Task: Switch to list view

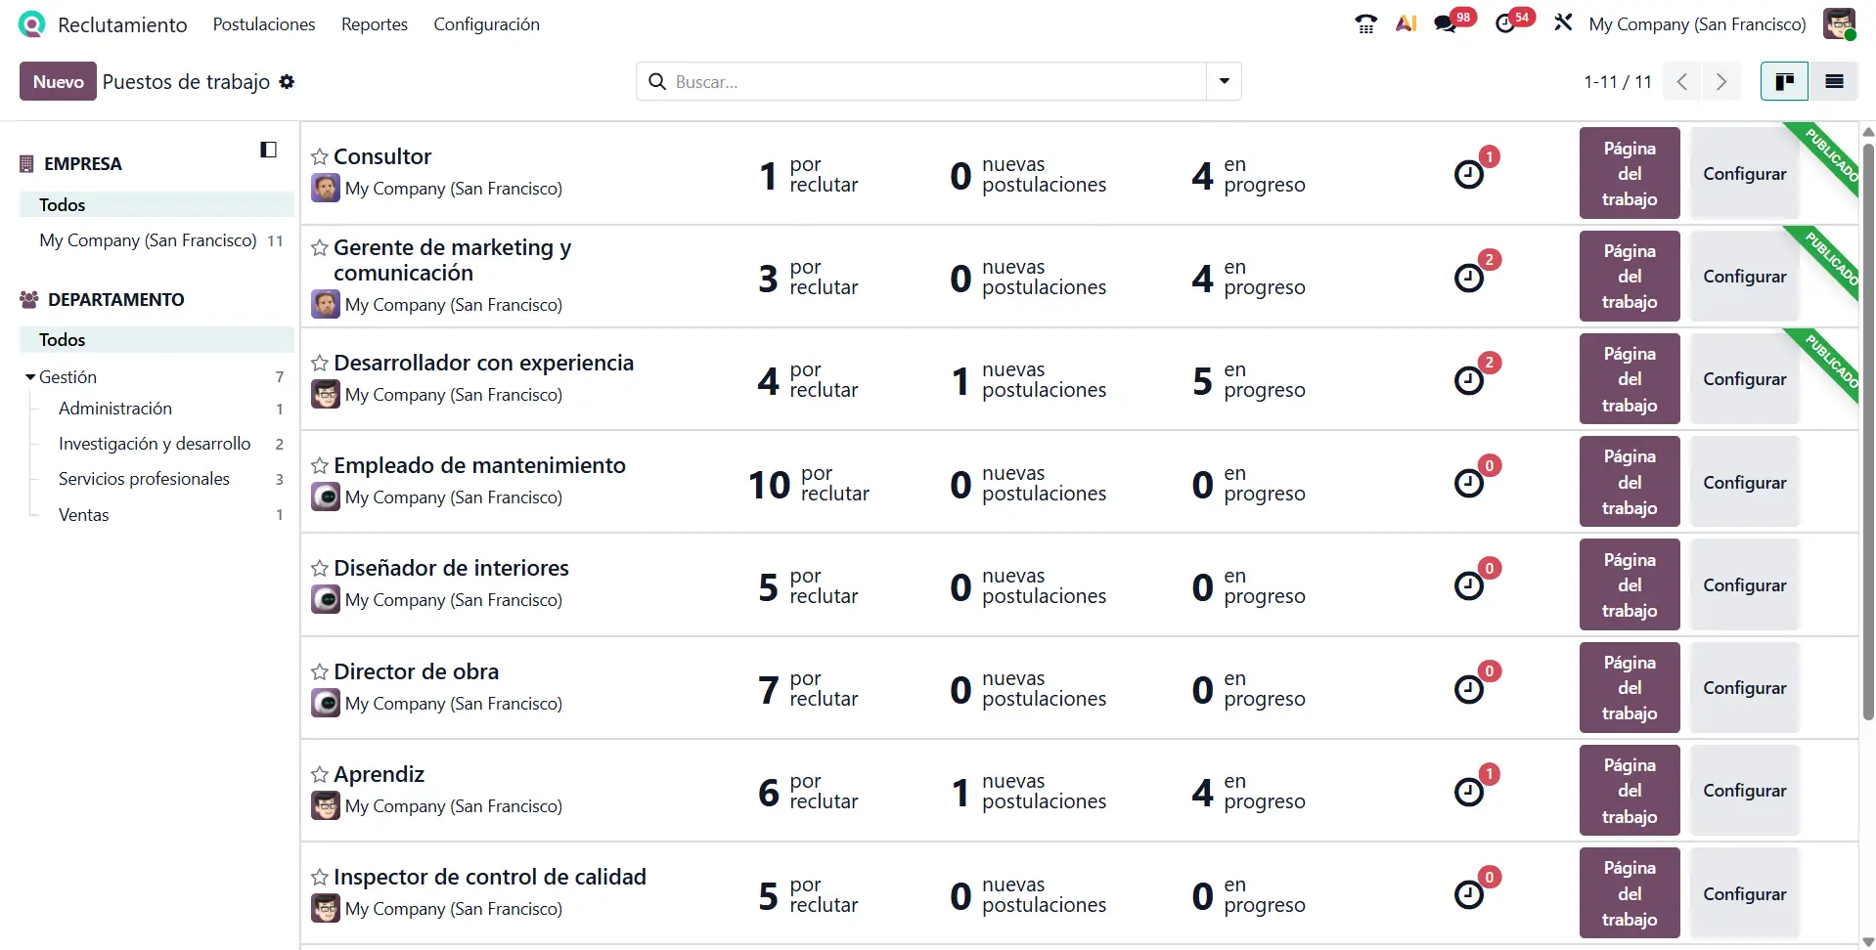Action: (1834, 82)
